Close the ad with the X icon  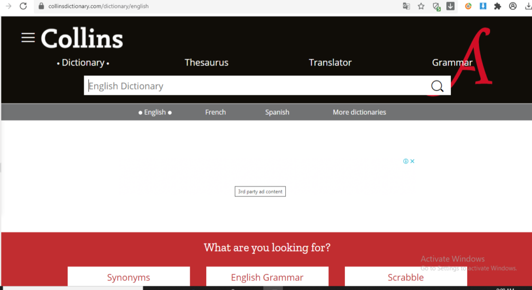click(x=412, y=161)
